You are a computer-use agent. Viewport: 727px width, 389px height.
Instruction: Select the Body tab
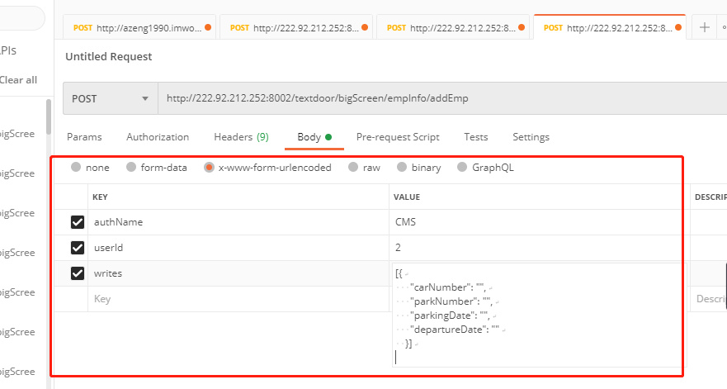pos(314,137)
